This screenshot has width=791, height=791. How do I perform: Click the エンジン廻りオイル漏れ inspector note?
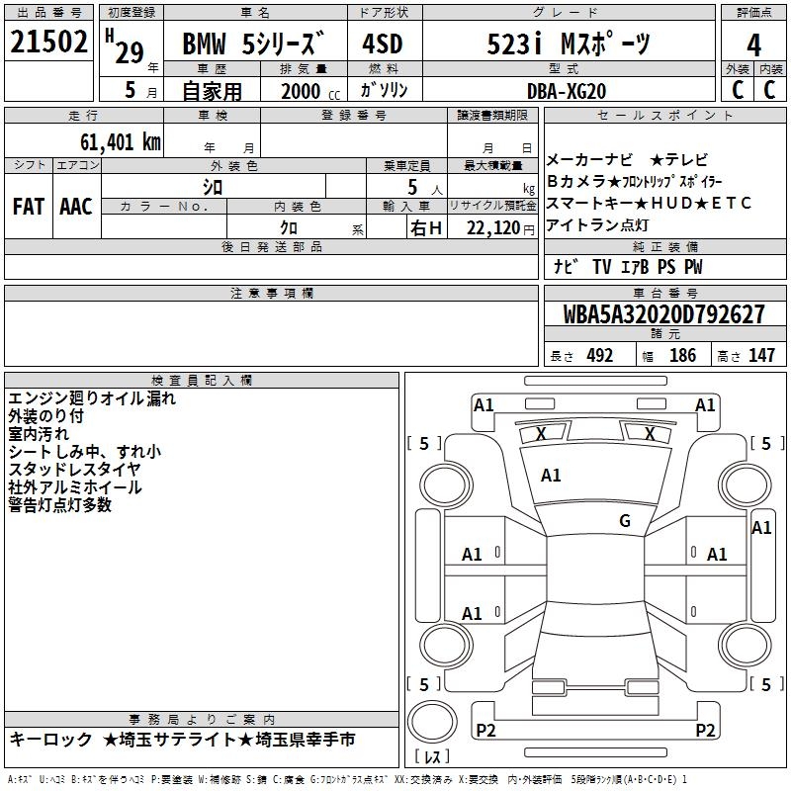(x=92, y=399)
